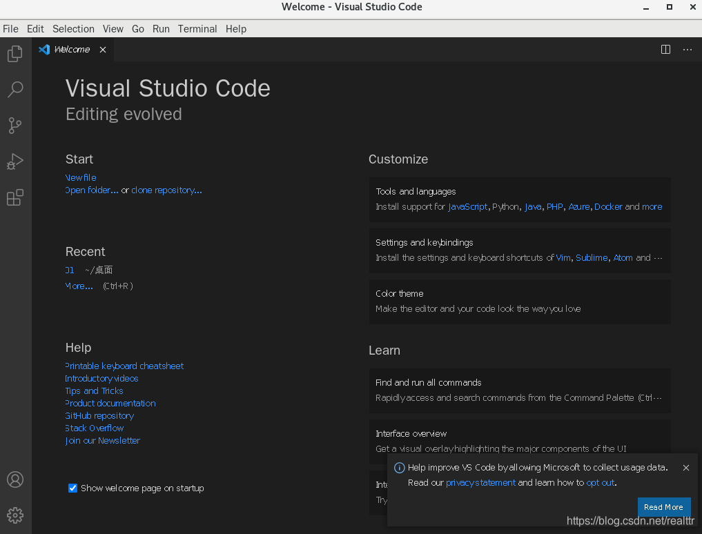Split the editor to the right

[665, 50]
